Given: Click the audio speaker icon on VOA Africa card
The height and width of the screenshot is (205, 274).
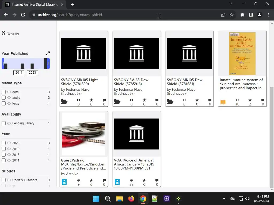Looking at the screenshot, I should pos(117,182).
